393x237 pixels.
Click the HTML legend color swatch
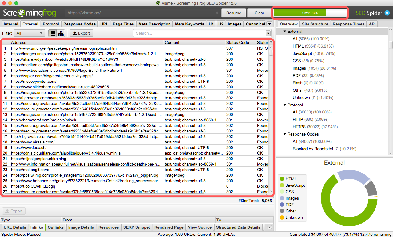coord(282,179)
